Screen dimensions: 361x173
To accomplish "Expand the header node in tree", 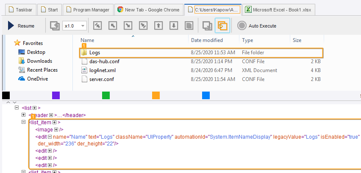I will [24, 115].
